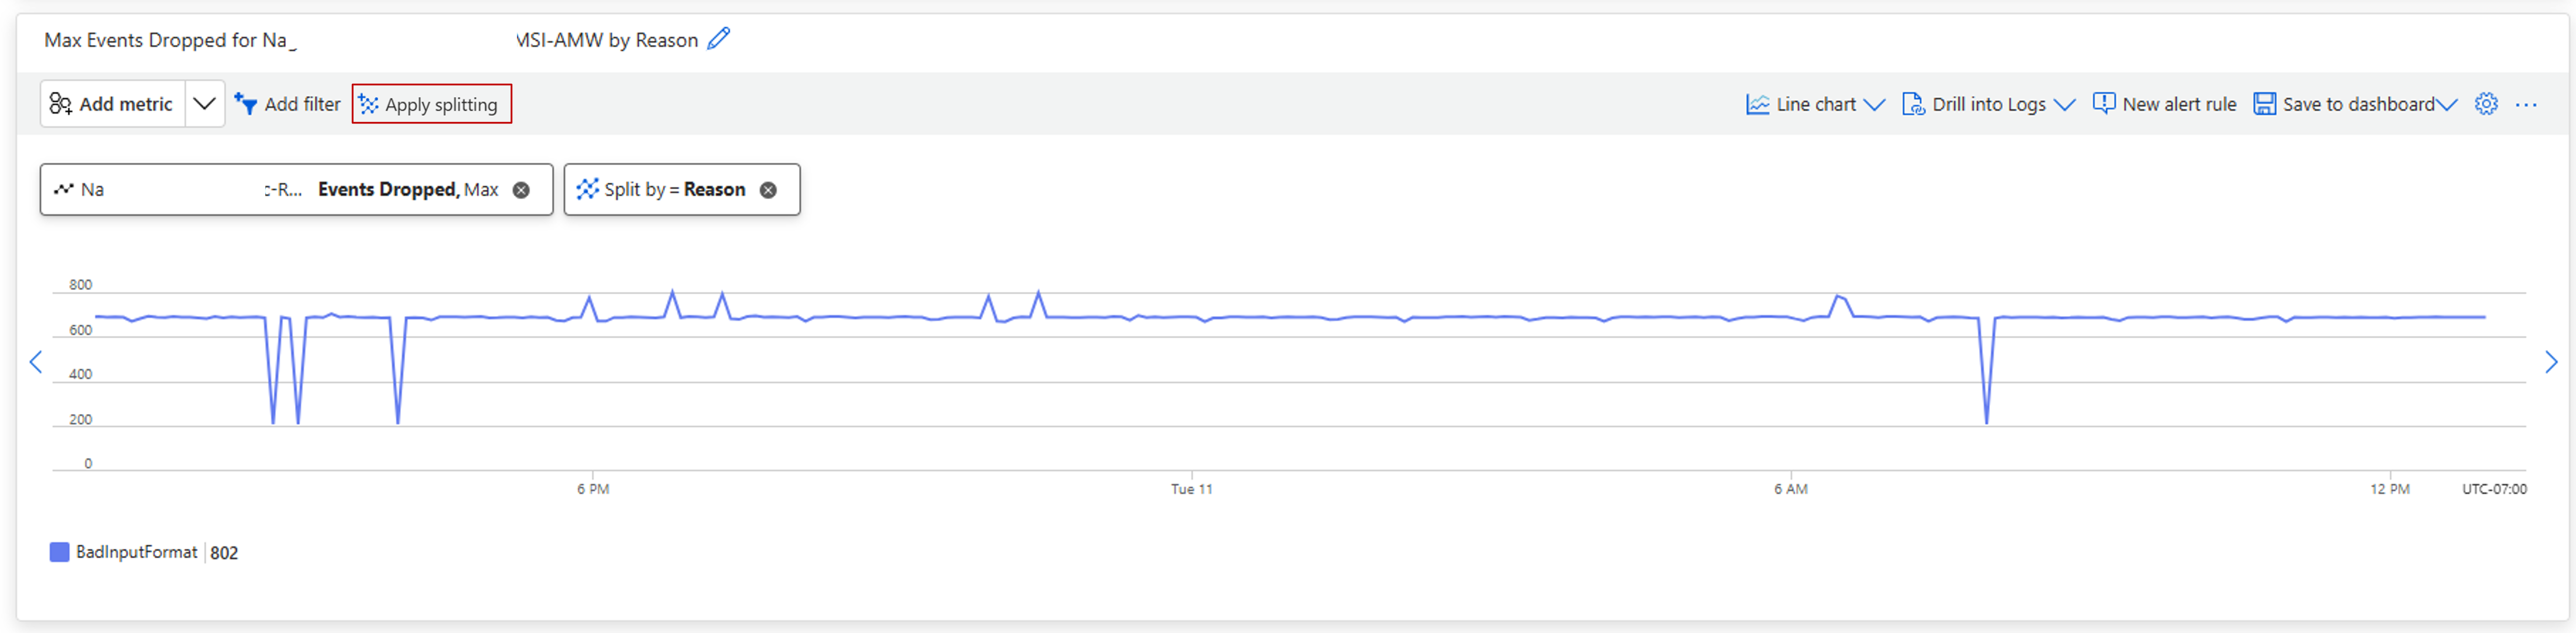Pan the chart time range forward
Viewport: 2576px width, 633px height.
pyautogui.click(x=2551, y=362)
